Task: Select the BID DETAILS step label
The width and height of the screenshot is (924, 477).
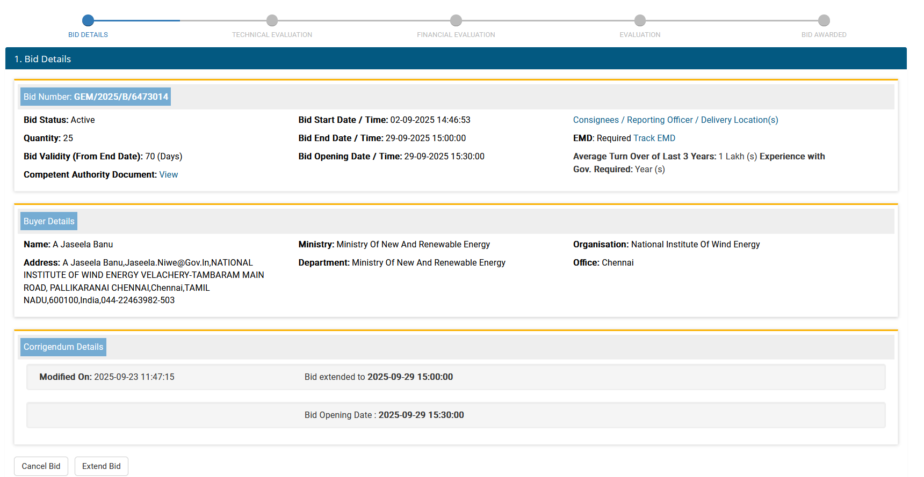Action: click(88, 35)
